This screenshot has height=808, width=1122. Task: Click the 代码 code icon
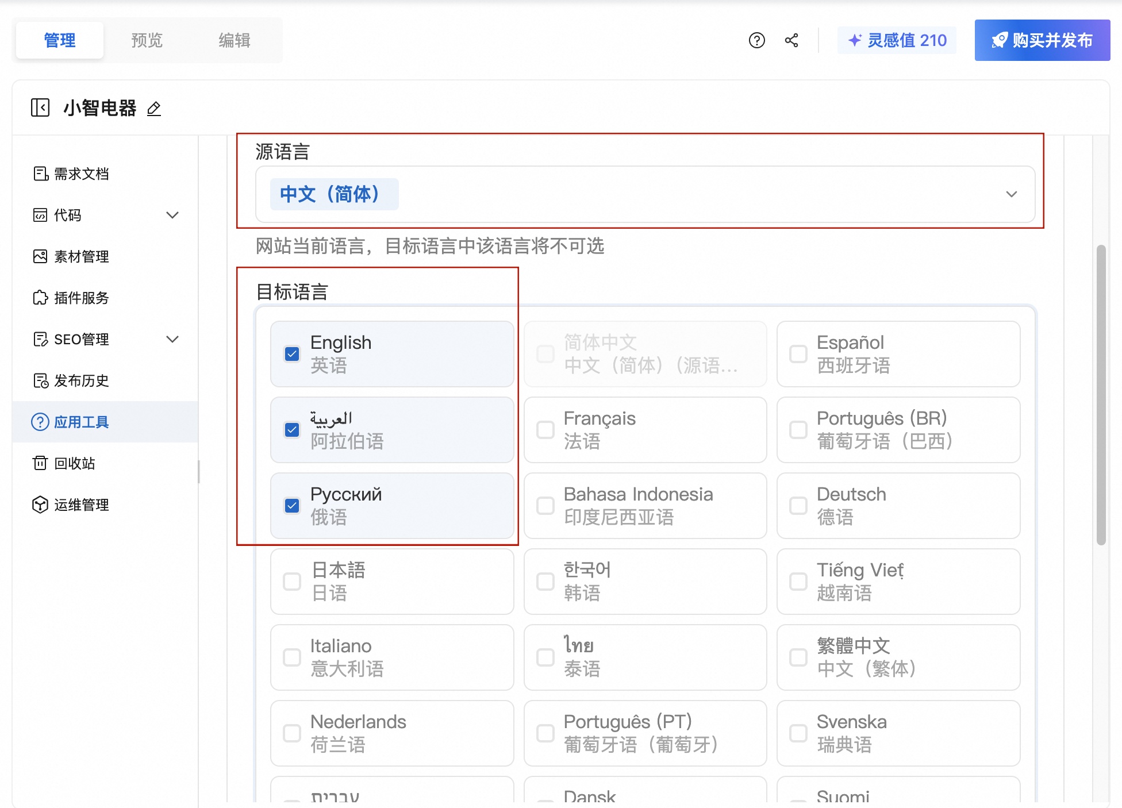pos(40,215)
